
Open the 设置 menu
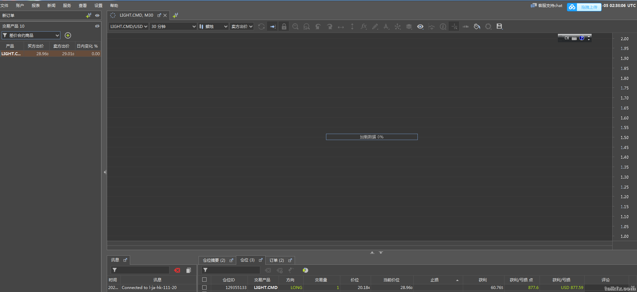click(98, 6)
